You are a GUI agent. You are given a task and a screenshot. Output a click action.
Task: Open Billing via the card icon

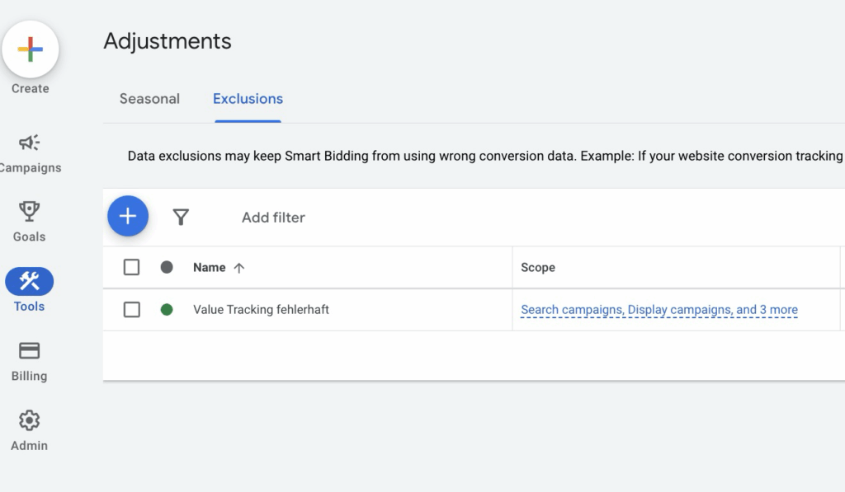[x=30, y=351]
